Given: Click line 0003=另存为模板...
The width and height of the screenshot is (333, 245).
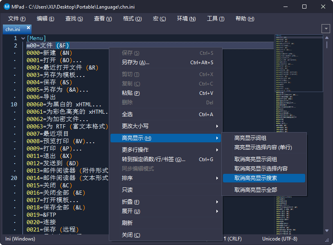Looking at the screenshot, I should (x=56, y=75).
